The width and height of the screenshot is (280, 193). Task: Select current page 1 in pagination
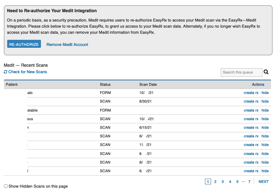(208, 182)
